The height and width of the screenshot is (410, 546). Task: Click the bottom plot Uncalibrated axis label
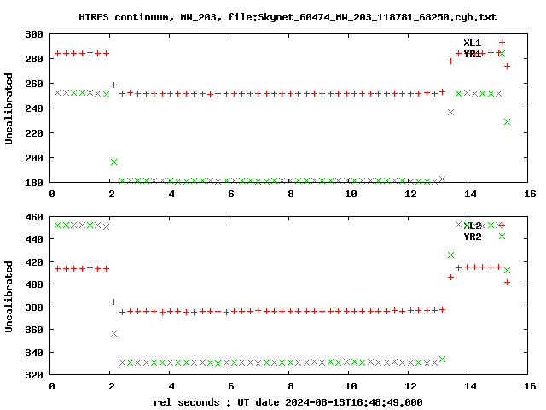(9, 296)
